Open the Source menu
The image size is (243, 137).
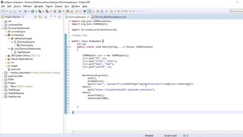(x=17, y=6)
